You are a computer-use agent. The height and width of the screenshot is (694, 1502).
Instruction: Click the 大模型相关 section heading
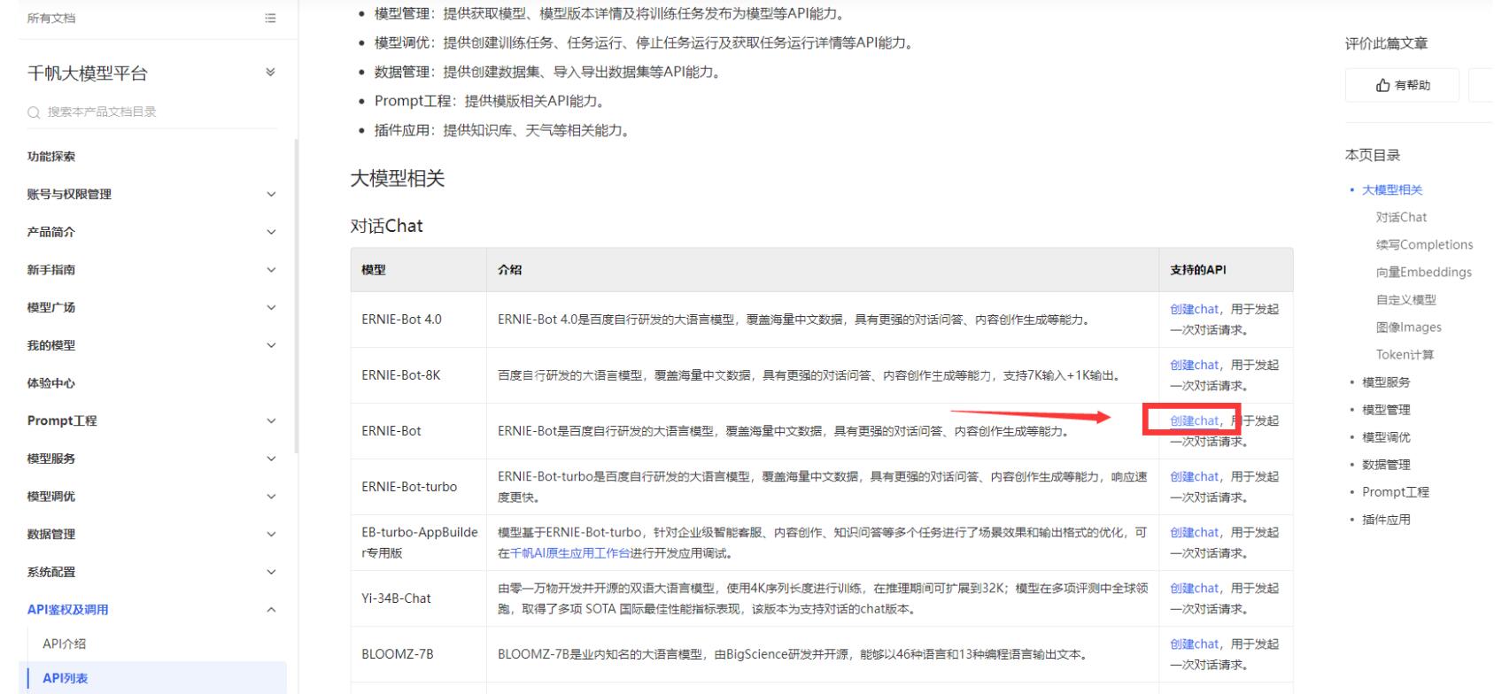pos(398,179)
